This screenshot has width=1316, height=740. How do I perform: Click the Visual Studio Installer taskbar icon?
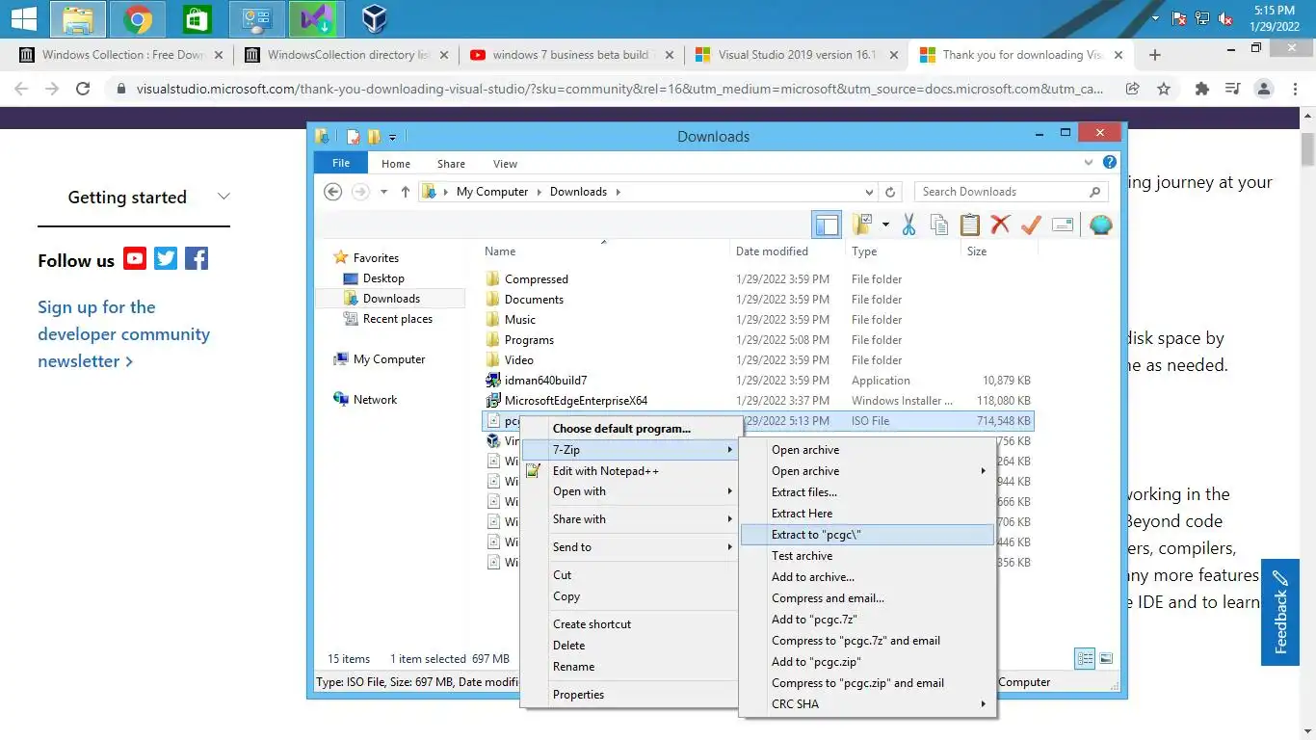[x=316, y=18]
